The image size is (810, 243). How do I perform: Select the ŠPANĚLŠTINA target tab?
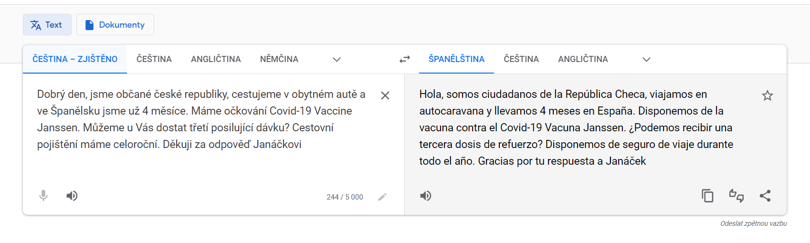(456, 59)
